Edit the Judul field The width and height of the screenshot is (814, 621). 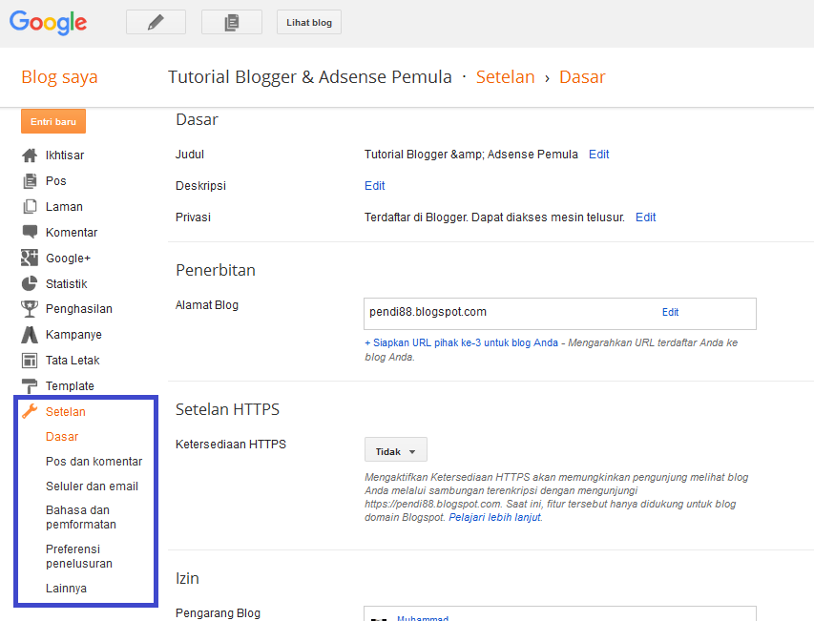click(598, 154)
